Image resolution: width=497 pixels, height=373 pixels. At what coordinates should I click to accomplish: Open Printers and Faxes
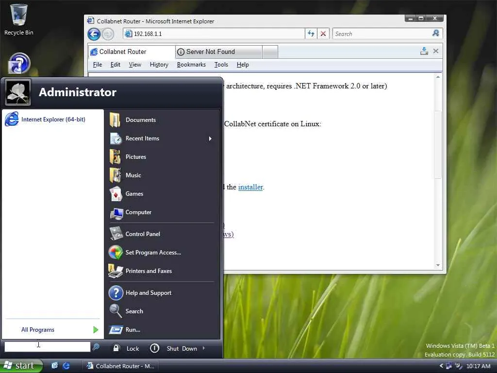click(x=149, y=271)
